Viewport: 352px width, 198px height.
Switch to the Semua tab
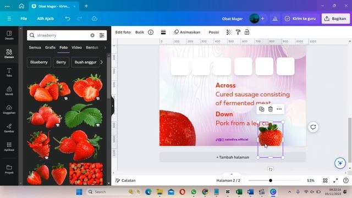(35, 47)
